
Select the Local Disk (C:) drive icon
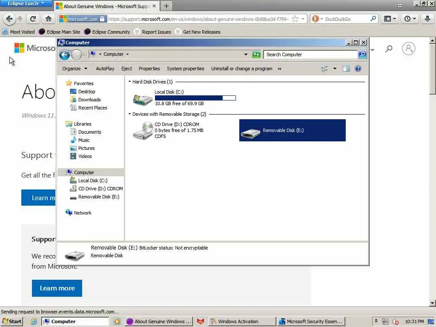[142, 100]
